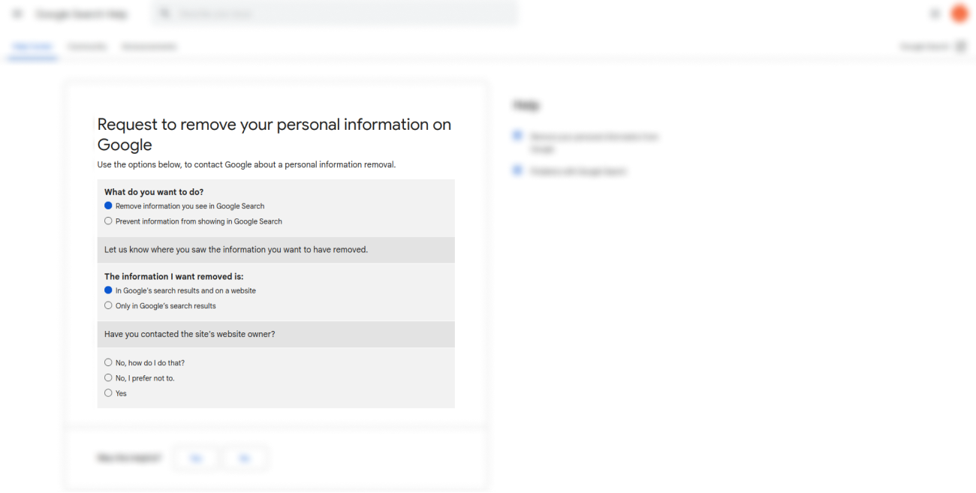Click the magnifier icon in search bar
The width and height of the screenshot is (976, 493).
[166, 14]
